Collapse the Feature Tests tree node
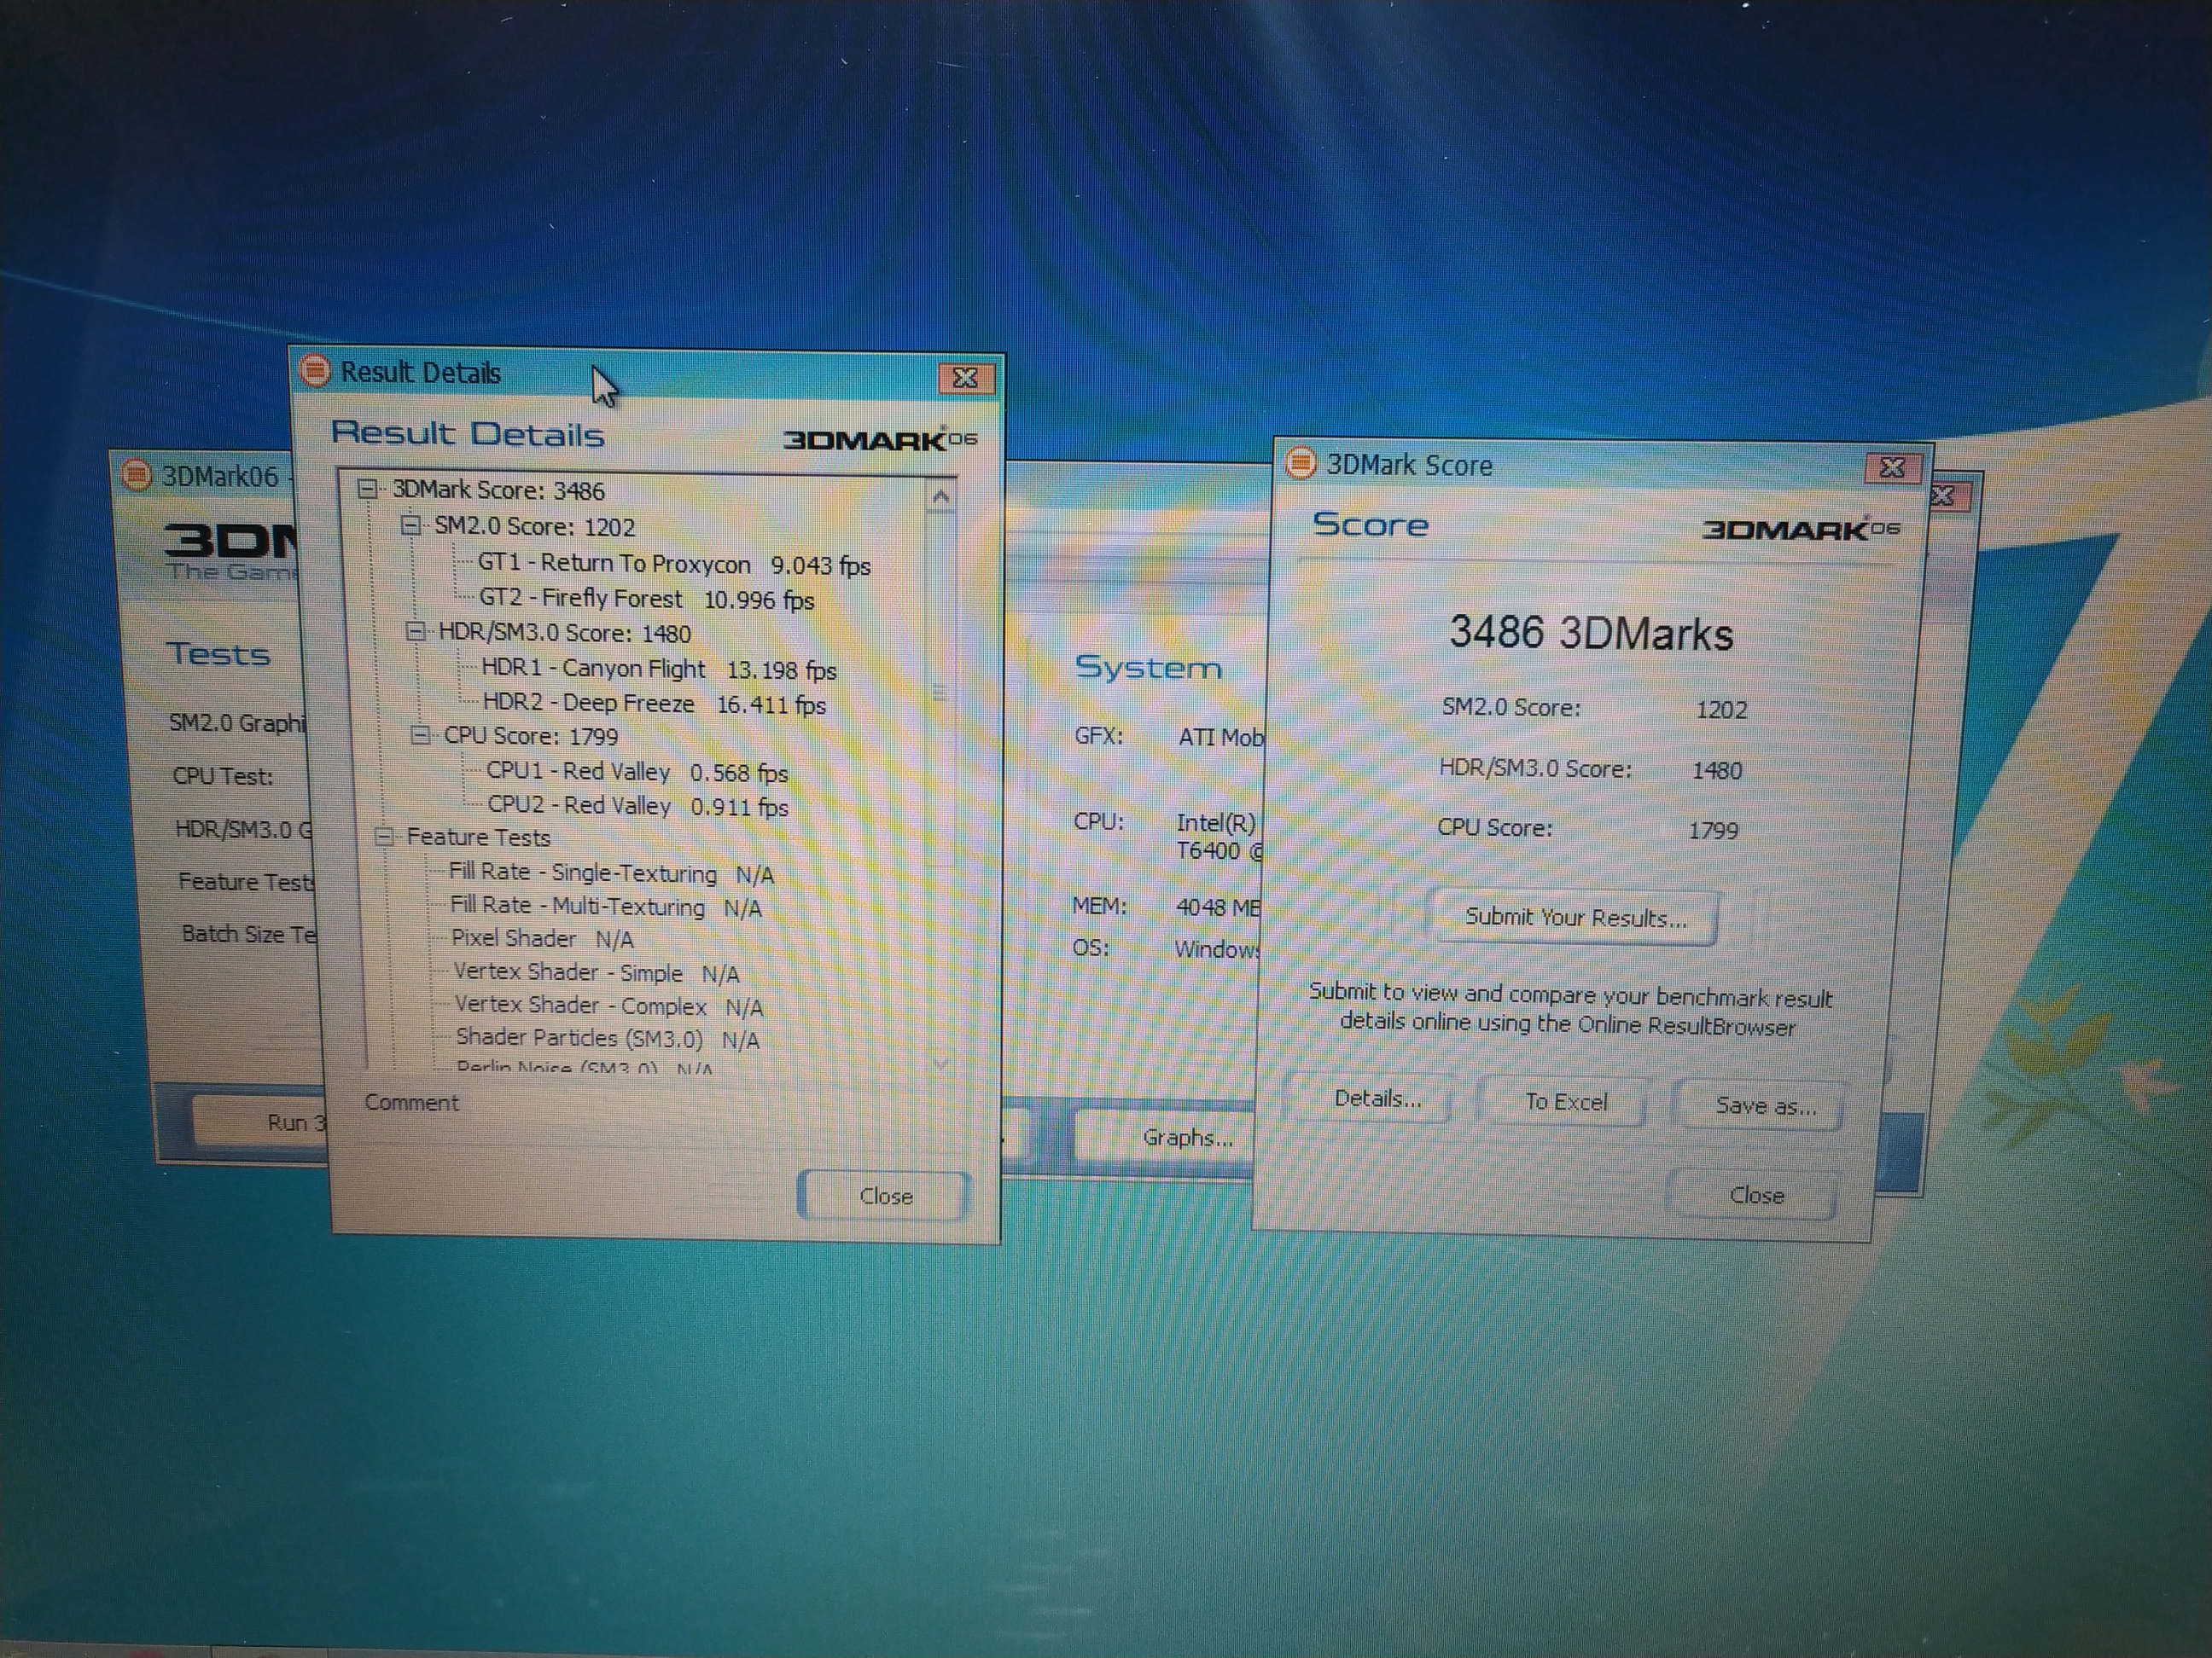Image resolution: width=2212 pixels, height=1658 pixels. [384, 838]
